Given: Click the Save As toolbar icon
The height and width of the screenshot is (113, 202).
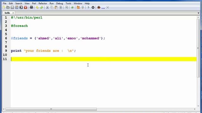Looking at the screenshot, I should [x=17, y=8].
